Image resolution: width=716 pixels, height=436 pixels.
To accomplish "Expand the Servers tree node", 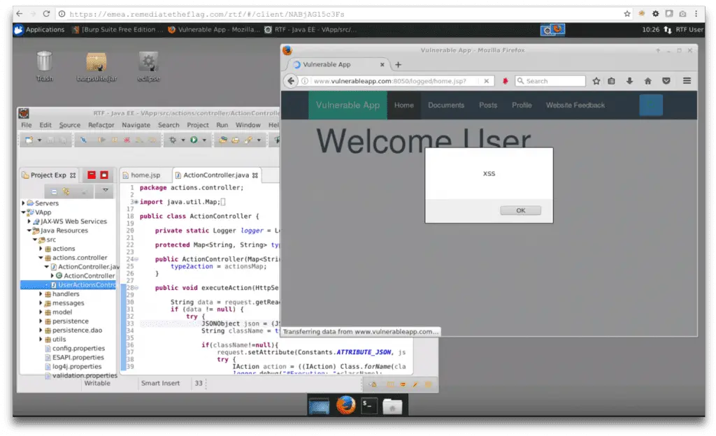I will pyautogui.click(x=24, y=203).
